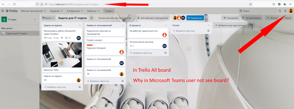Edit the board title Задачи для IT отдела
Image resolution: width=294 pixels, height=109 pixels.
click(x=72, y=18)
